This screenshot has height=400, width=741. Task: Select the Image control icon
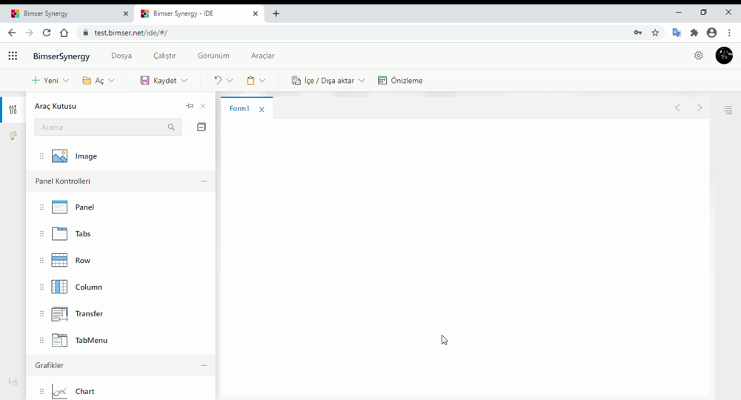click(59, 156)
